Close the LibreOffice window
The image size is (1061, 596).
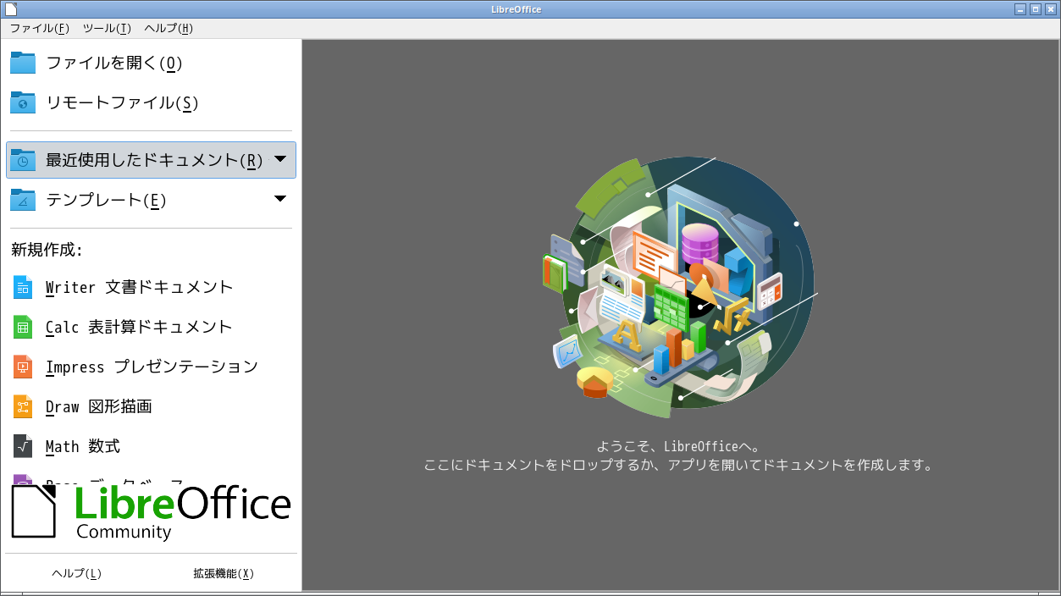pyautogui.click(x=1051, y=9)
